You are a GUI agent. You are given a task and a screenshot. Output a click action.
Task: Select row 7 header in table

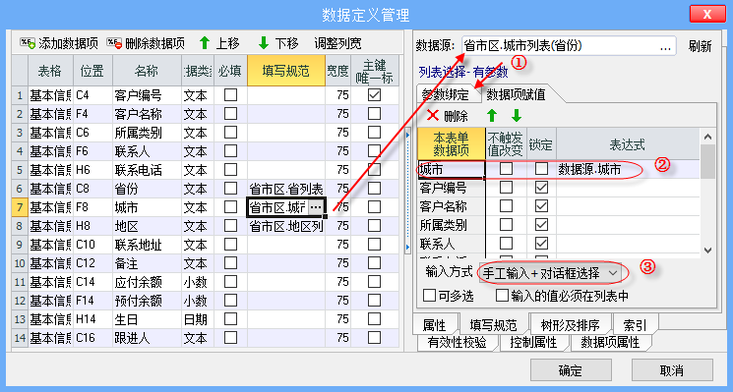[20, 207]
